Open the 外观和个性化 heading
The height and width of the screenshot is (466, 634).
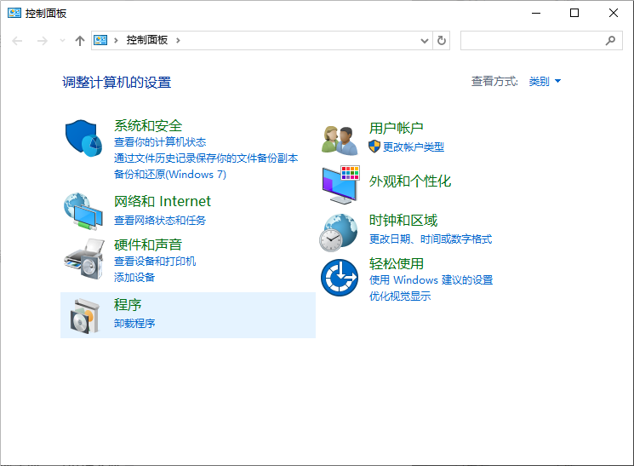tap(410, 181)
